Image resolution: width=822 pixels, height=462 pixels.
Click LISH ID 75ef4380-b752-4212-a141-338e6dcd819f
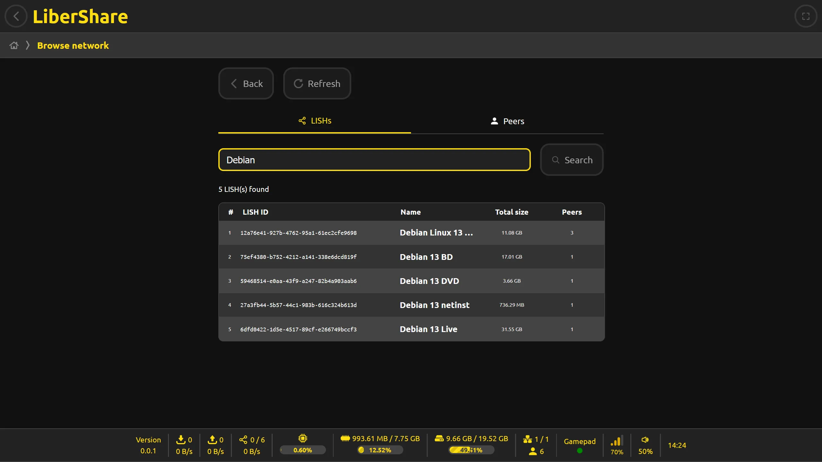tap(298, 257)
